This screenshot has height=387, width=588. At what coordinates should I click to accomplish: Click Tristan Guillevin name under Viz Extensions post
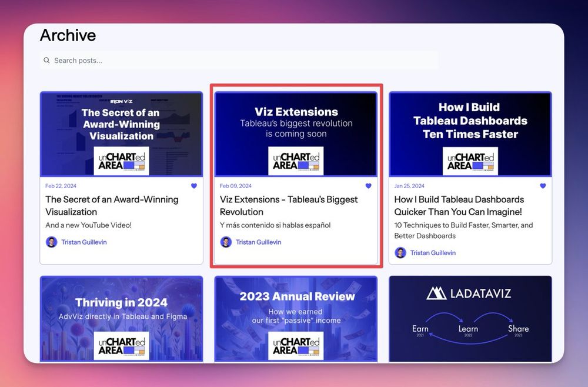[258, 242]
